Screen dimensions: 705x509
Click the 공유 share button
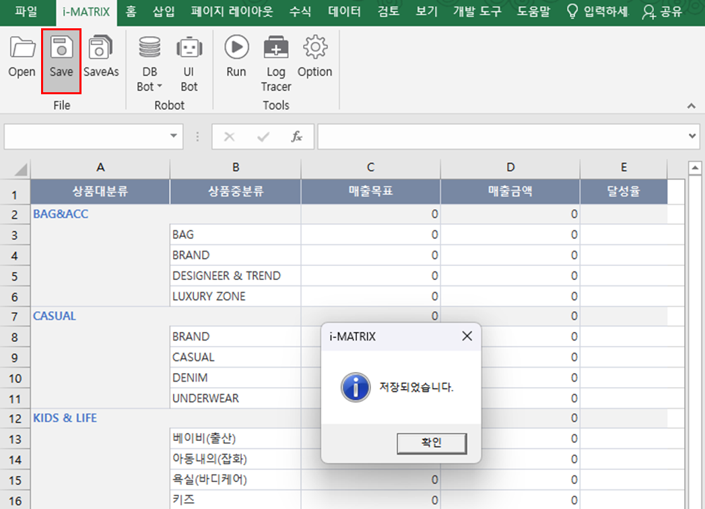point(663,11)
